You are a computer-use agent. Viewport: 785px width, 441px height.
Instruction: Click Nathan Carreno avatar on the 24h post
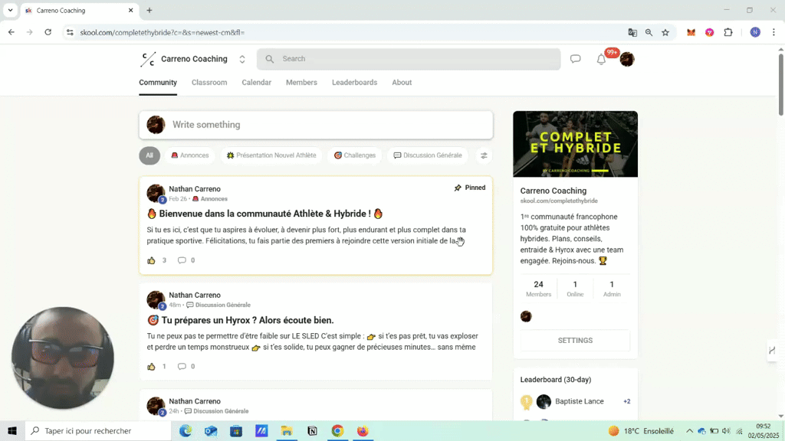point(156,406)
